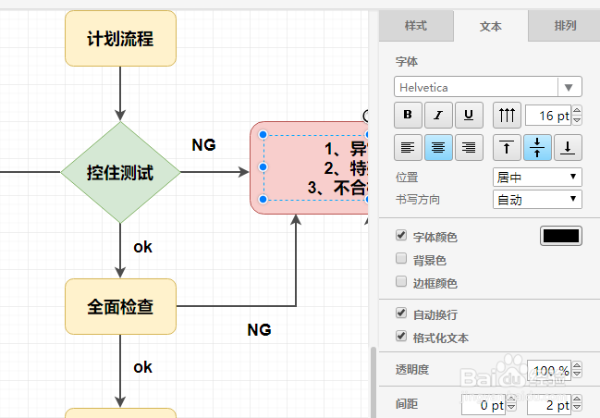Center text horizontally

click(x=438, y=147)
